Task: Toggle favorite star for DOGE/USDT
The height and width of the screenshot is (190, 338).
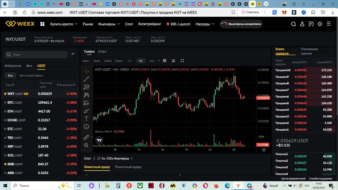Action: [x=5, y=120]
